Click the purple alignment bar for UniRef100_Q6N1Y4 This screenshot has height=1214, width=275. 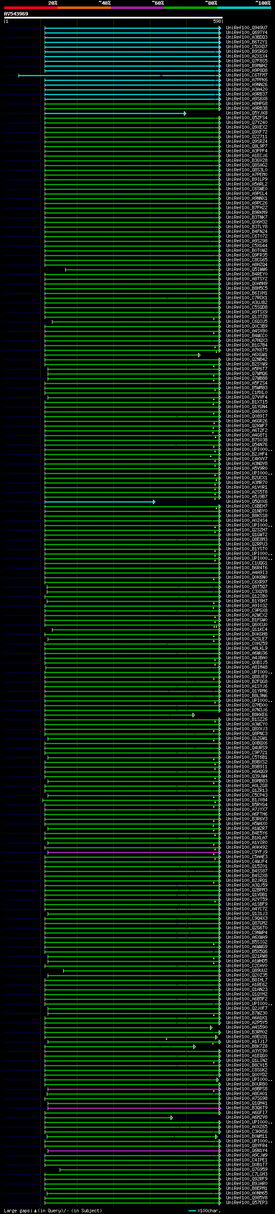click(134, 1150)
